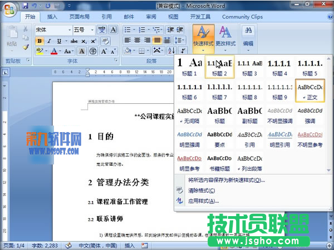
Task: Expand the multilevel list dropdown
Action: click(x=162, y=30)
